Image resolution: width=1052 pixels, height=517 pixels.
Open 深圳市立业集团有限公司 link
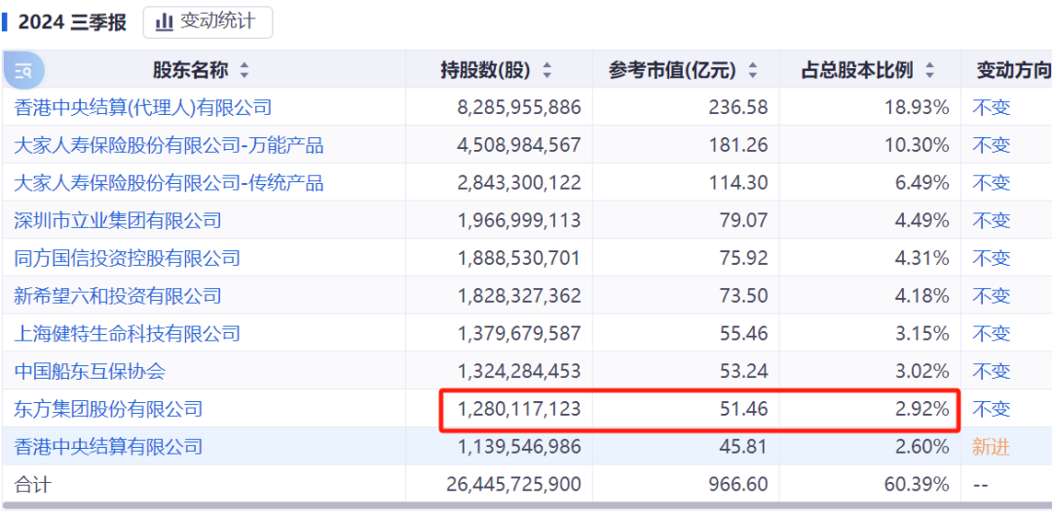117,220
